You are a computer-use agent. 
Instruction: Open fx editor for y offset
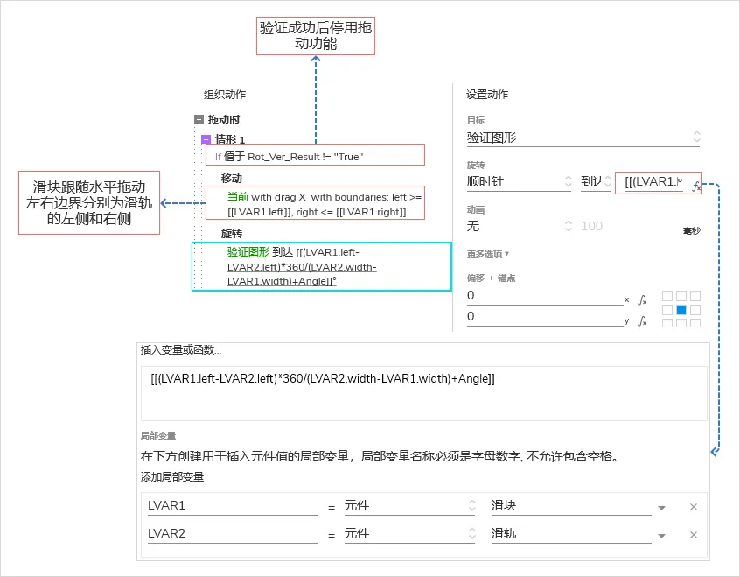642,321
